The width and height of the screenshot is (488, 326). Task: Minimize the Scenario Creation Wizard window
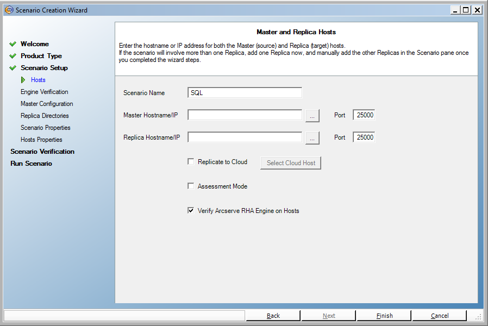[455, 10]
